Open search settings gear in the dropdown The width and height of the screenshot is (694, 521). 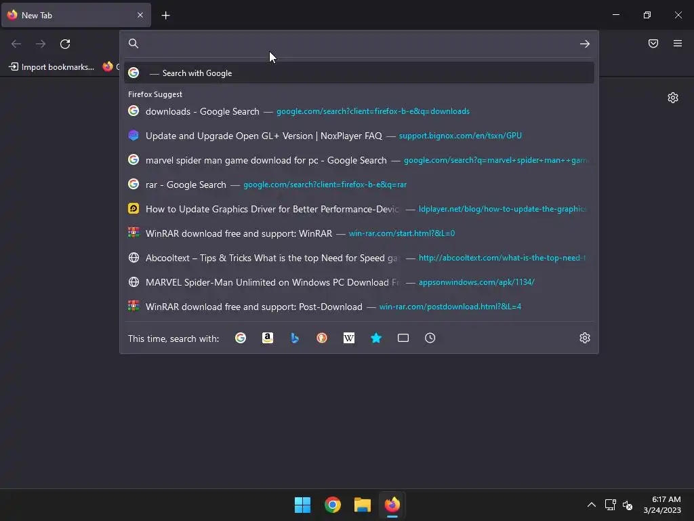point(585,338)
